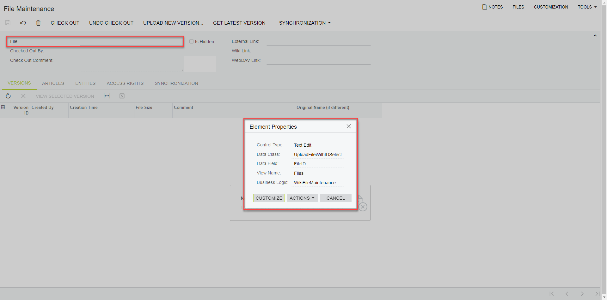
Task: Open the Notes panel
Action: 492,7
